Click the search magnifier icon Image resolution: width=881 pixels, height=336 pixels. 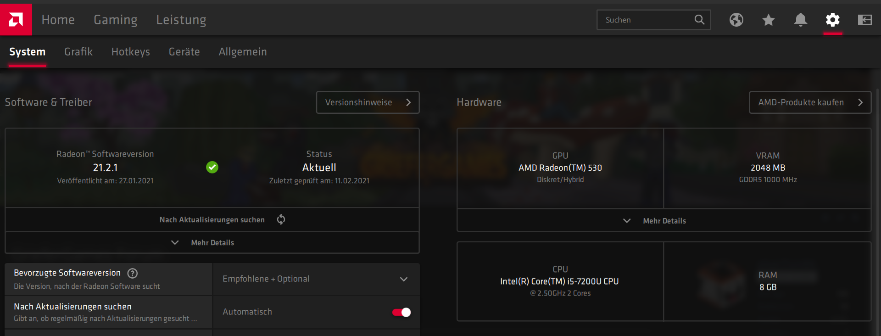pyautogui.click(x=699, y=20)
